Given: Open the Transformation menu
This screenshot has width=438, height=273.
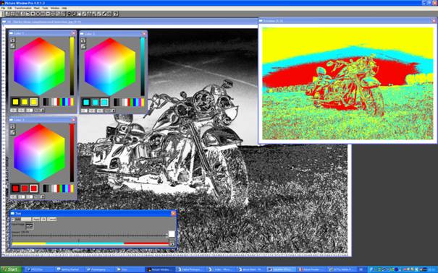Looking at the screenshot, I should click(x=23, y=8).
